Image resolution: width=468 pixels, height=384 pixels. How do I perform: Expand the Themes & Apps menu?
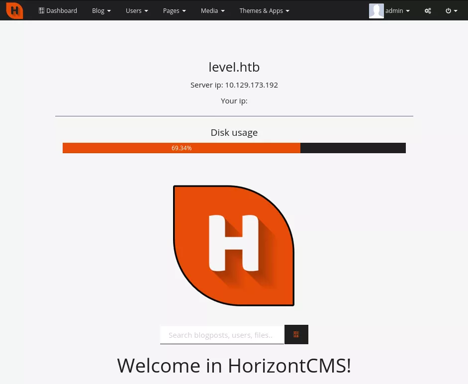(264, 10)
